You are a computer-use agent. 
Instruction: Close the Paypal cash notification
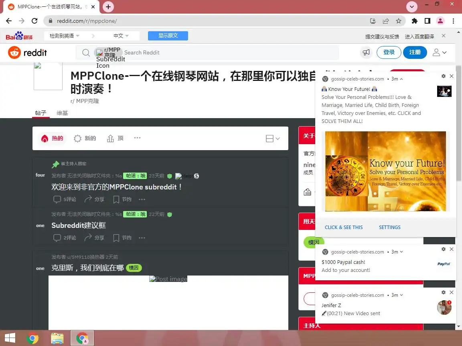452,249
